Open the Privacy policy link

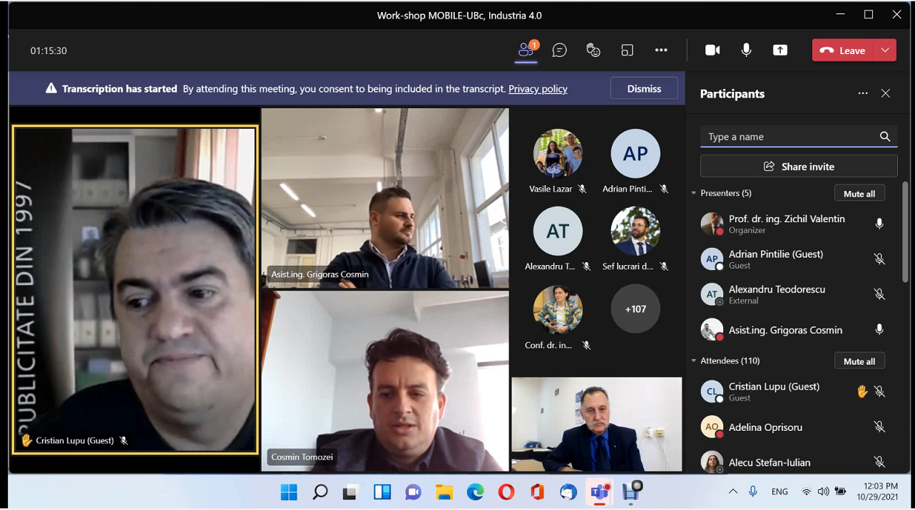pos(538,89)
